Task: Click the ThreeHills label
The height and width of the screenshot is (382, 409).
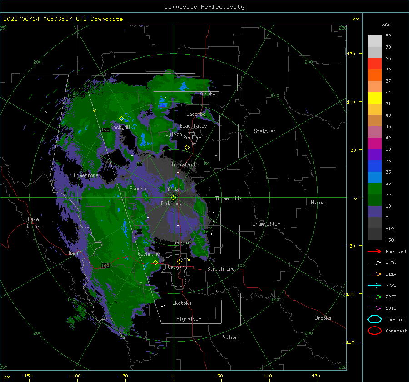Action: click(229, 198)
